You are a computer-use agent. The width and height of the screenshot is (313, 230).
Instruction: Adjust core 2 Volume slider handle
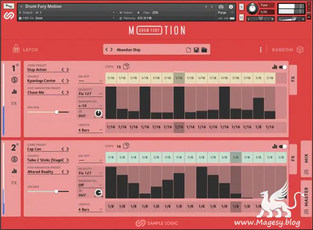click(x=56, y=192)
